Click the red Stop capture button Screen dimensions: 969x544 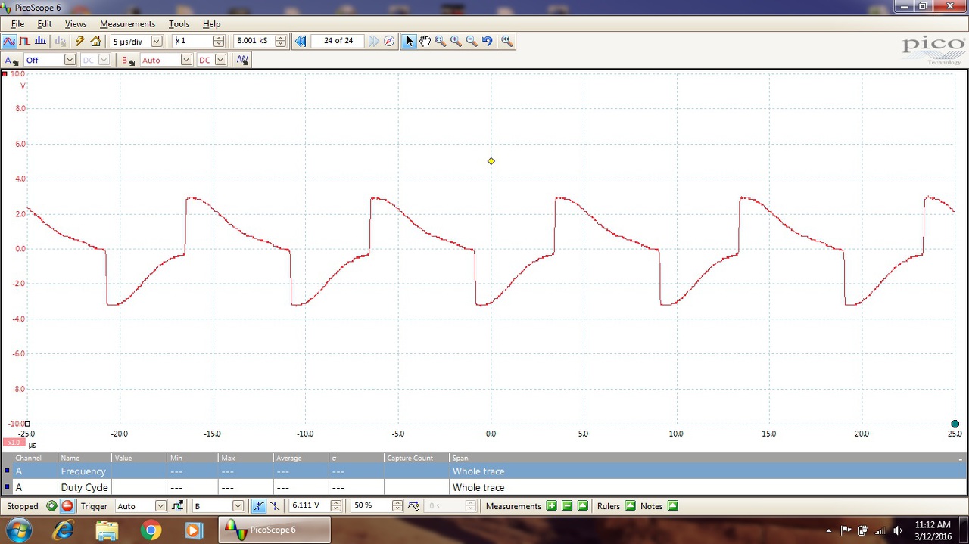tap(67, 506)
